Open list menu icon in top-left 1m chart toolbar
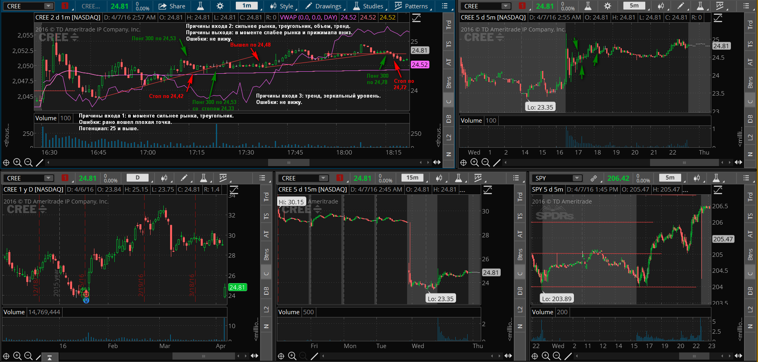This screenshot has height=362, width=758. (445, 6)
